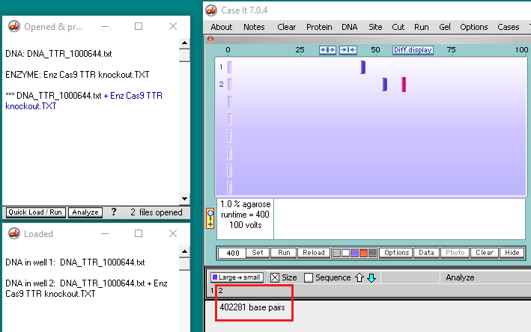
Task: Select the blue band in lane 2
Action: pos(385,84)
